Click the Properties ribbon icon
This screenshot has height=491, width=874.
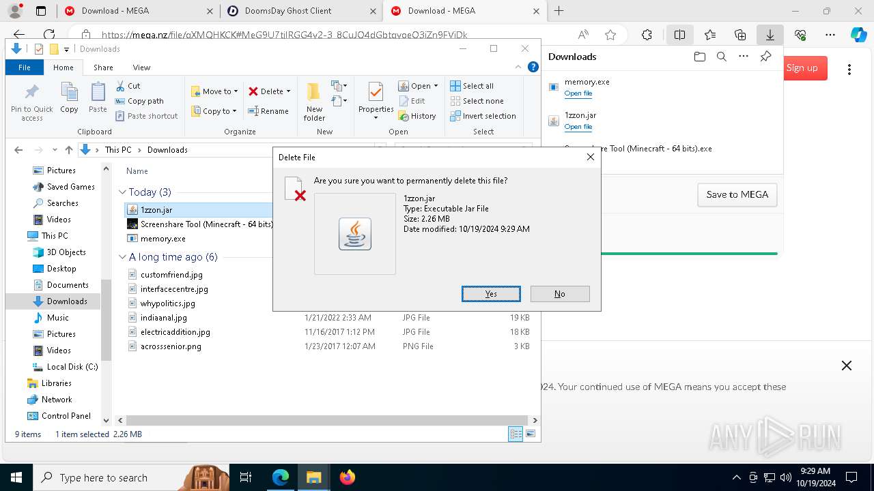376,100
